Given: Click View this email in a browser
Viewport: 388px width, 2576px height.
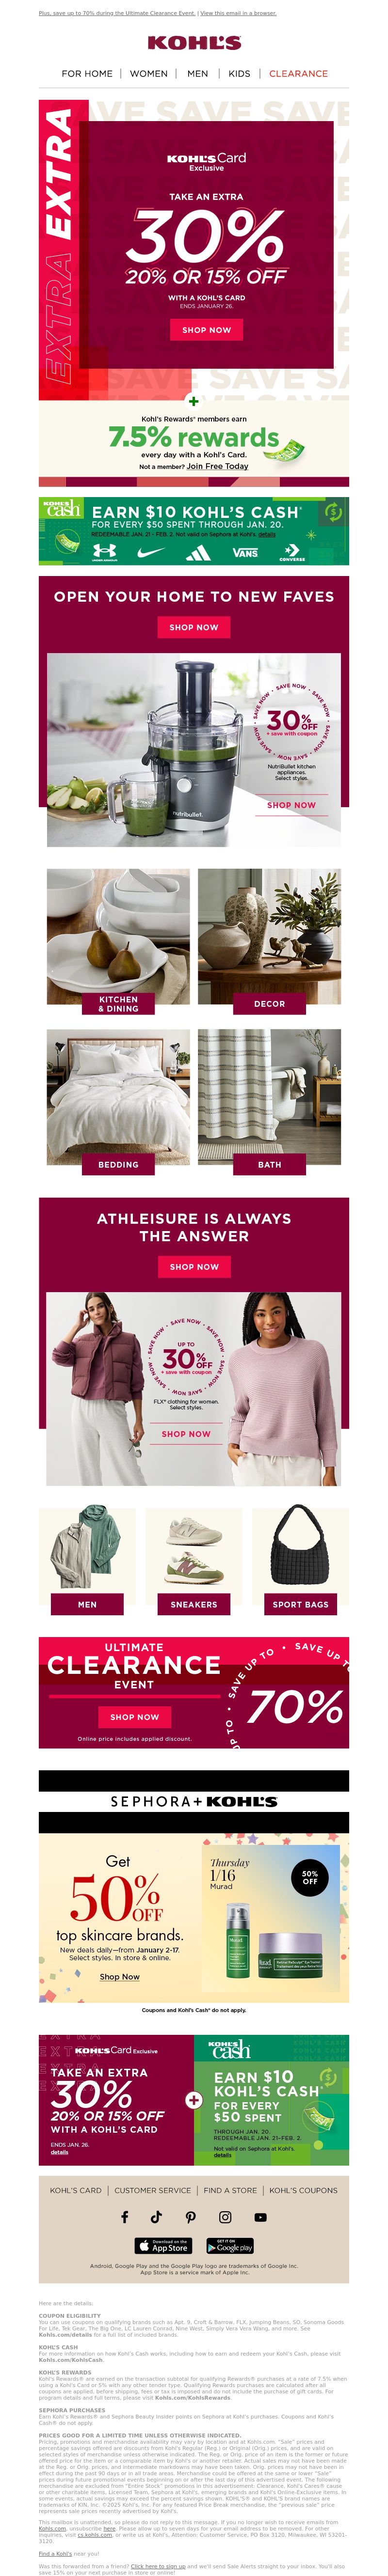Looking at the screenshot, I should tap(238, 13).
